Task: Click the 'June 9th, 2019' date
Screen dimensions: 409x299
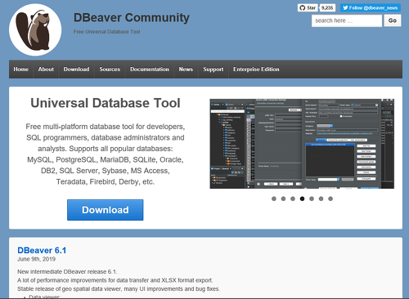Action: pyautogui.click(x=36, y=259)
